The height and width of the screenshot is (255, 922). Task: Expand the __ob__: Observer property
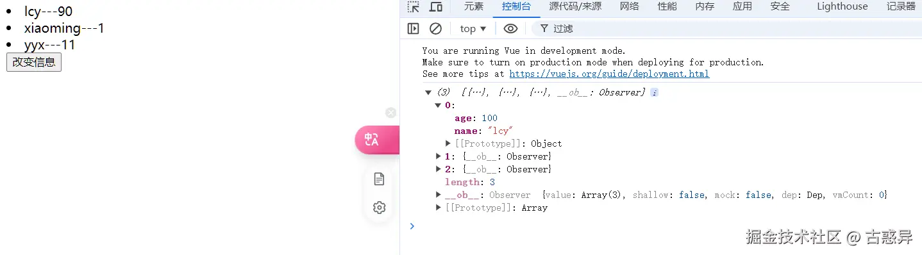[439, 195]
